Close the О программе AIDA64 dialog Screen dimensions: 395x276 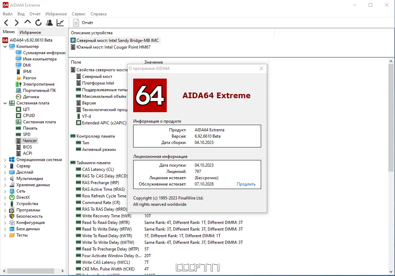point(261,68)
